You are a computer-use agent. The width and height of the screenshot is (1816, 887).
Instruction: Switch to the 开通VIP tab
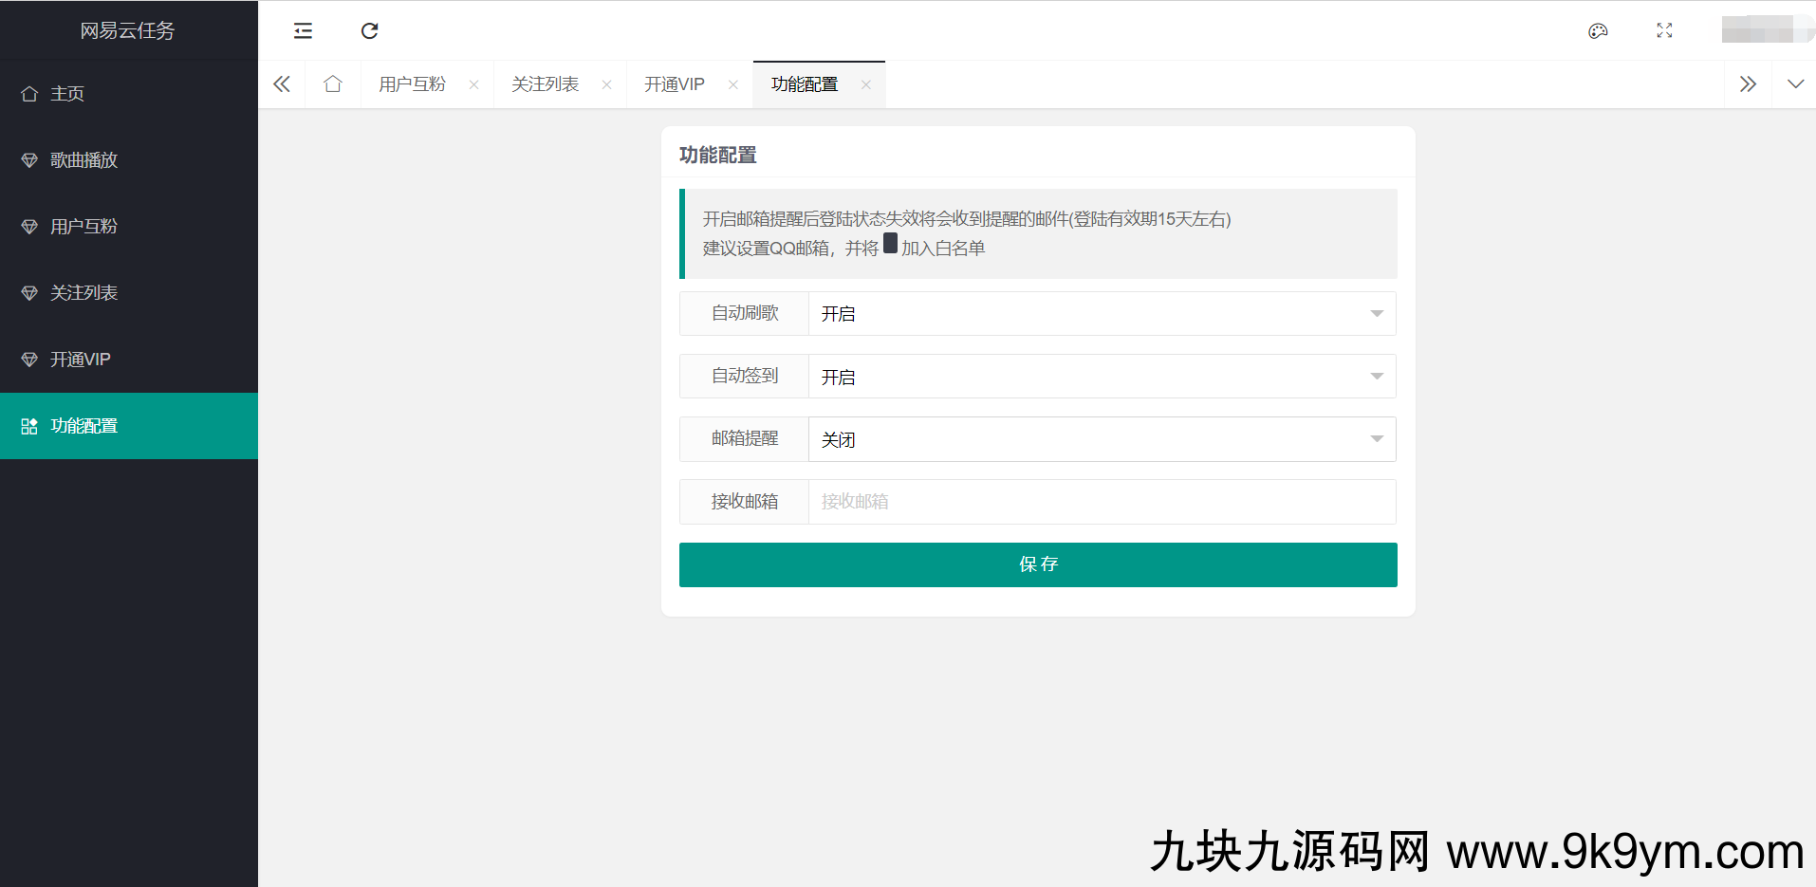[674, 83]
